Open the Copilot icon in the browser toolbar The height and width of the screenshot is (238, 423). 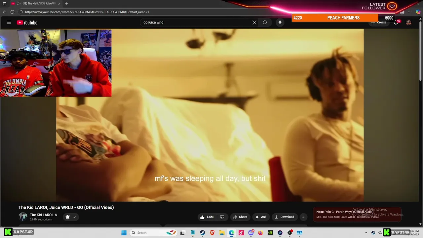(x=418, y=12)
